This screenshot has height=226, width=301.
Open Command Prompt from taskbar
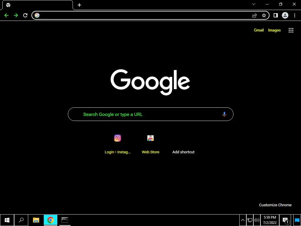tap(65, 220)
